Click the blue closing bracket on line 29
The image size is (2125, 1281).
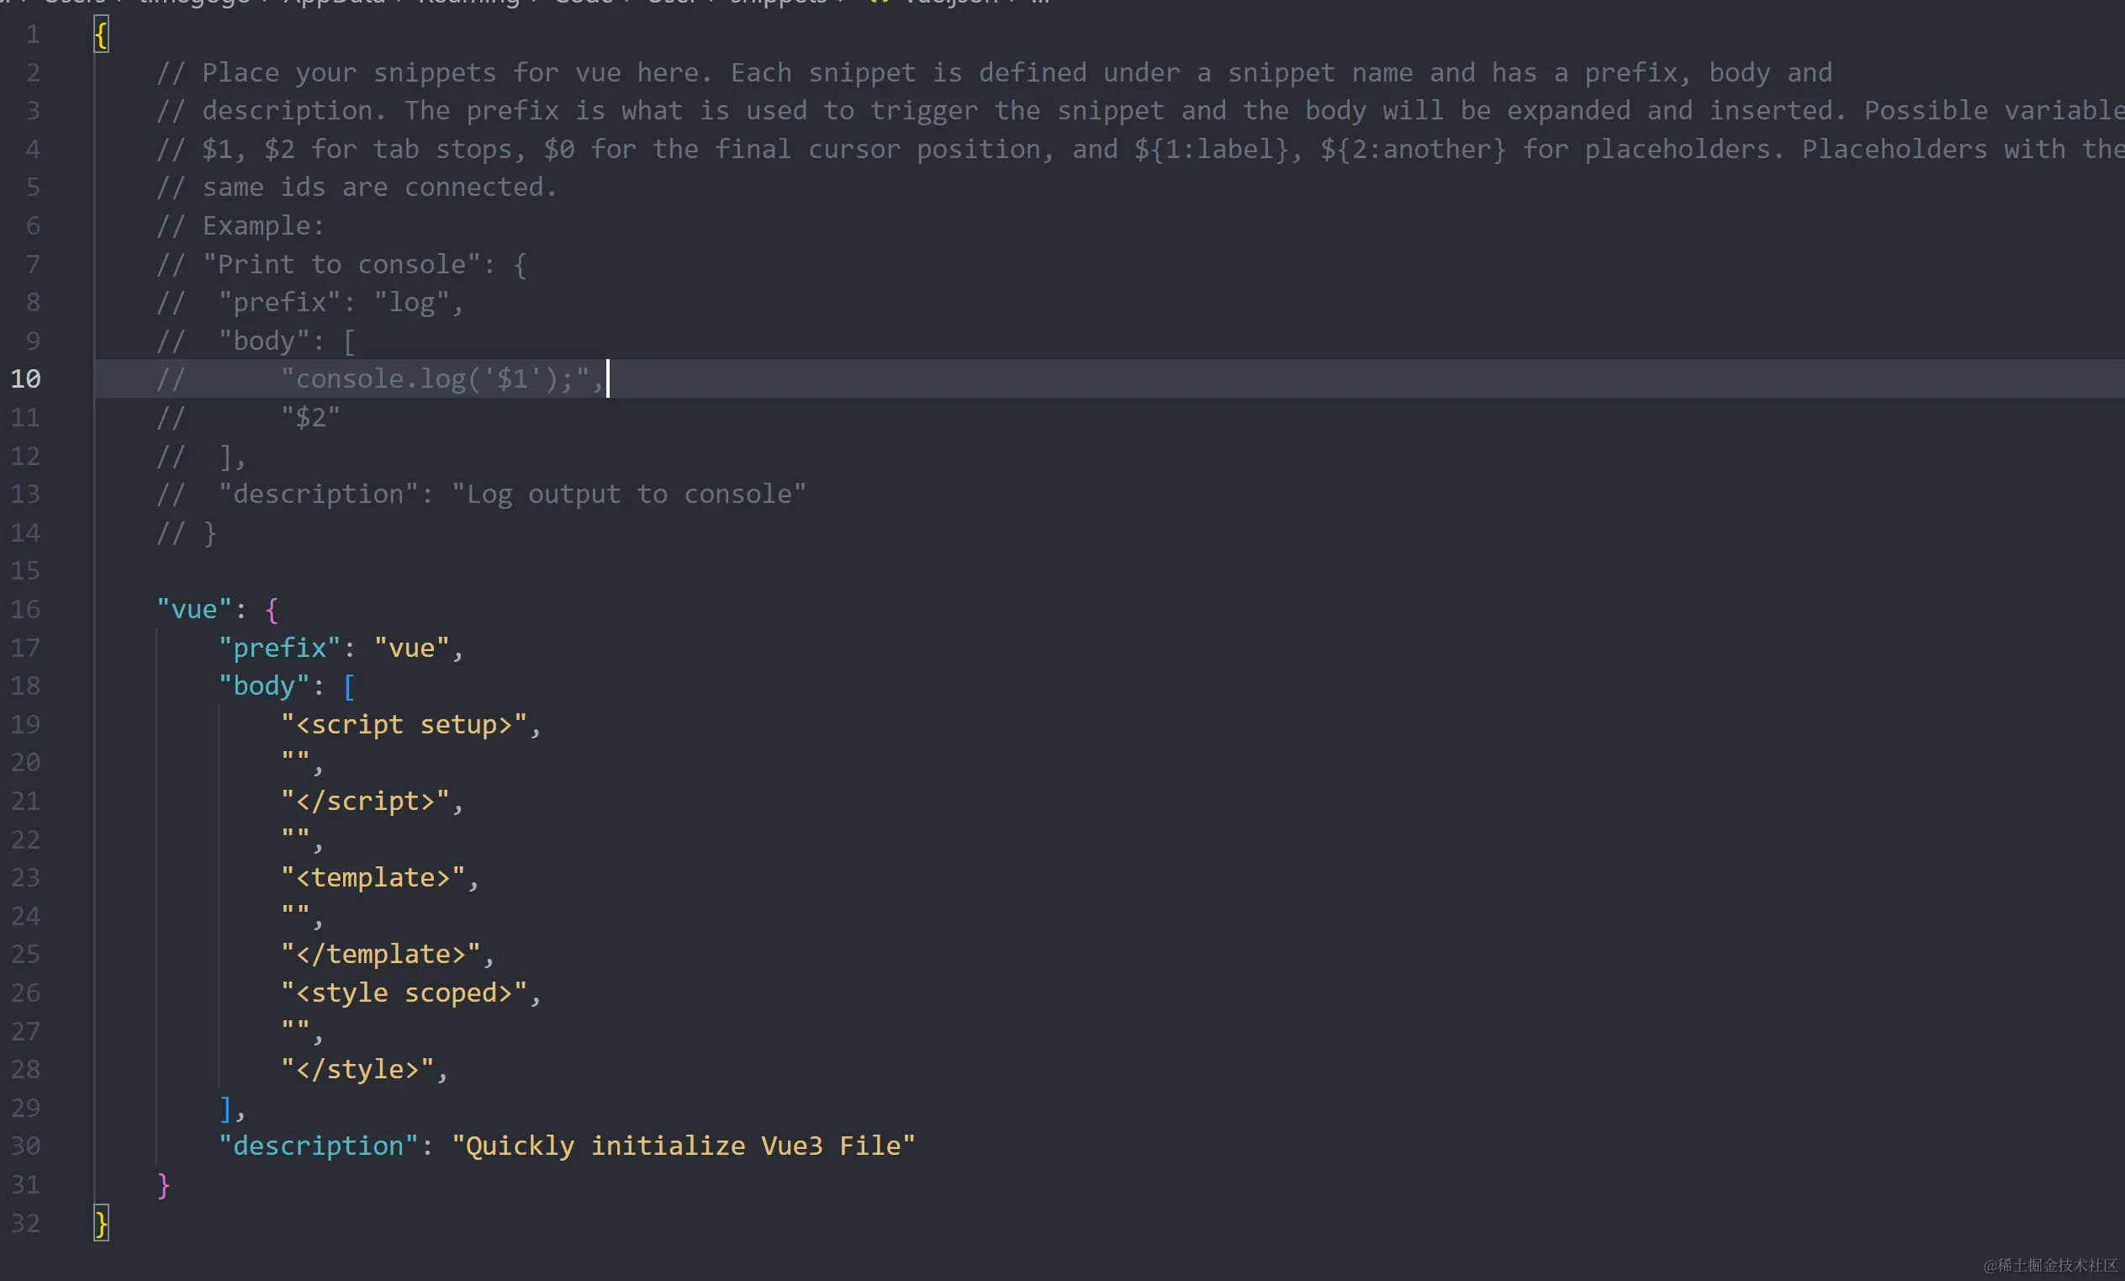(x=225, y=1108)
